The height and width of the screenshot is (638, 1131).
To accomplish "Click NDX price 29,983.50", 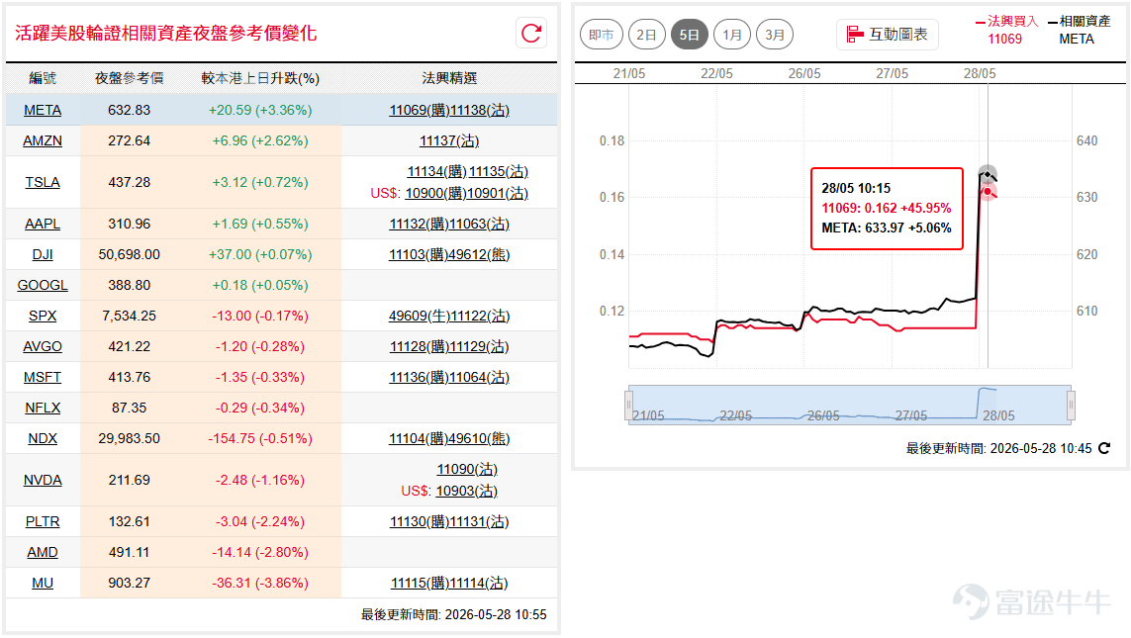I will (x=129, y=438).
